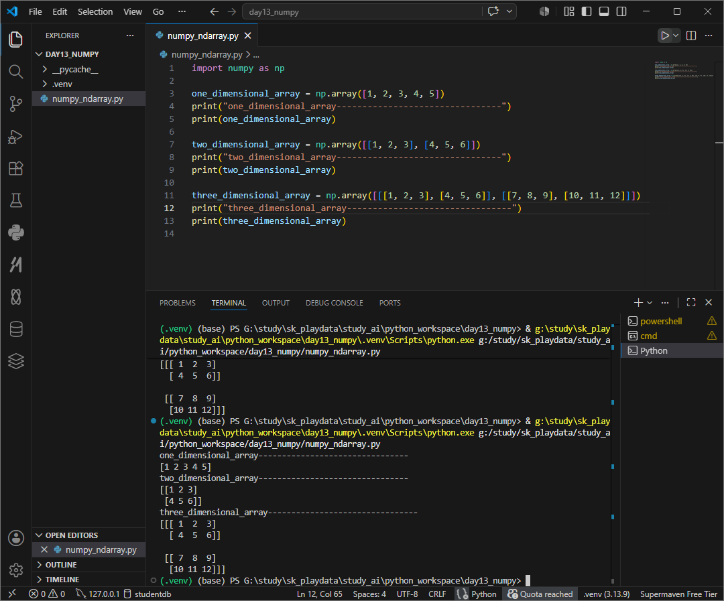Select the cmd terminal instance
Viewport: 724px width, 601px height.
point(672,336)
